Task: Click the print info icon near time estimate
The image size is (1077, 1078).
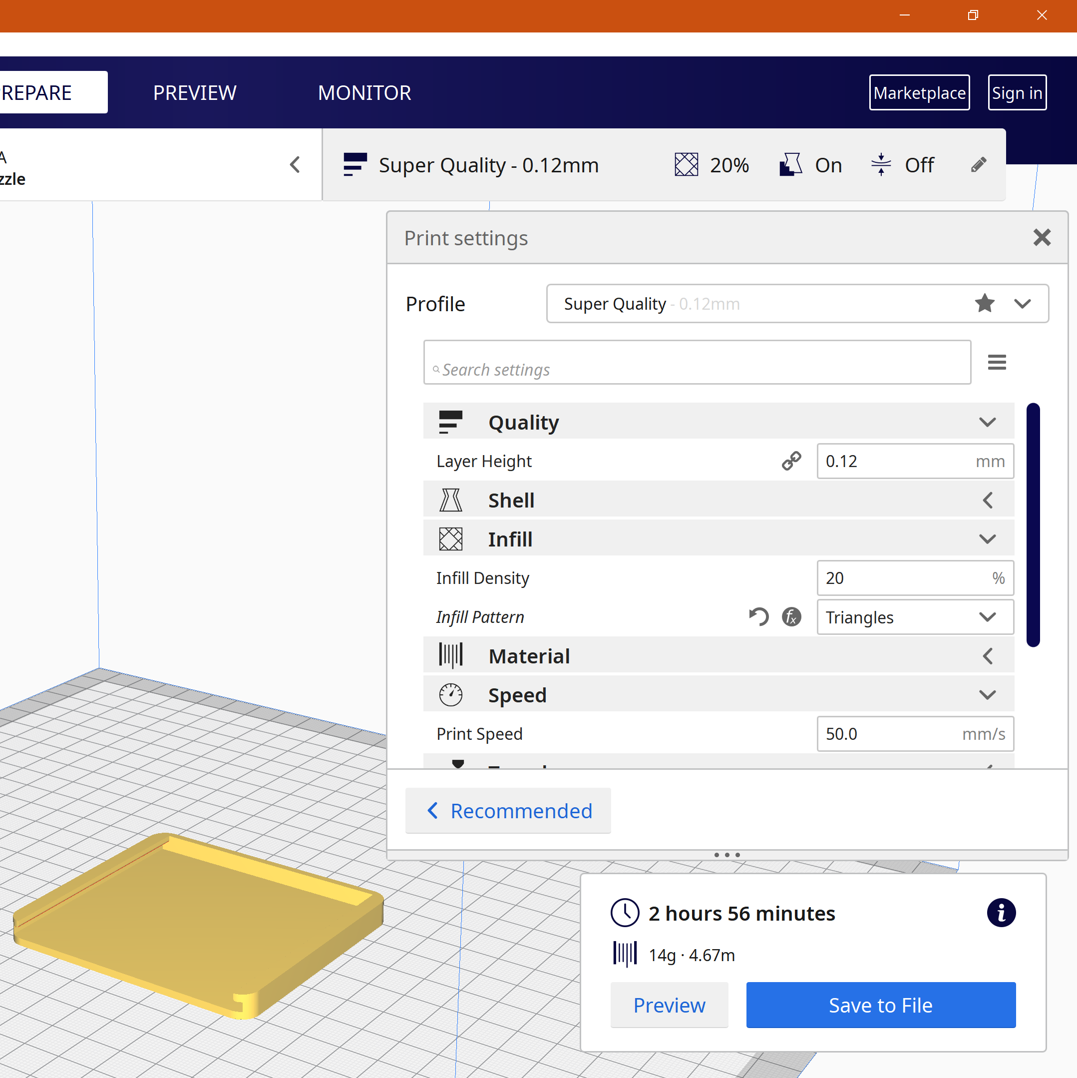Action: [x=1001, y=913]
